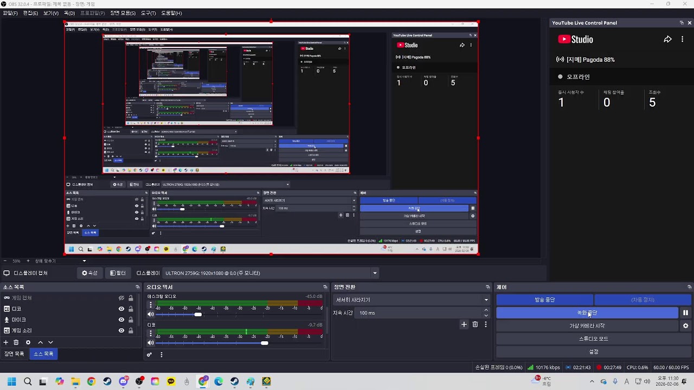This screenshot has width=694, height=390.
Task: Open the Windows Start menu
Action: (x=11, y=381)
